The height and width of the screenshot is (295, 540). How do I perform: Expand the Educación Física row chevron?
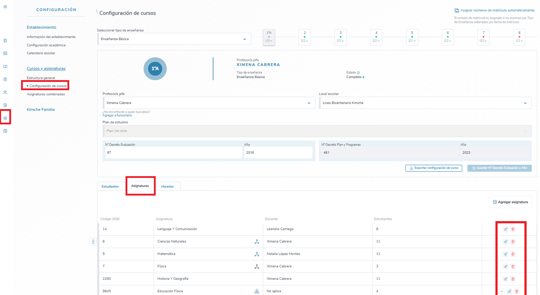click(x=501, y=292)
